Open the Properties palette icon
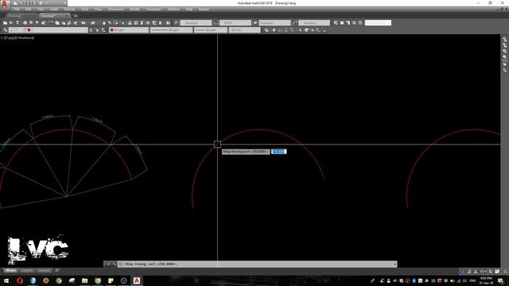Image resolution: width=509 pixels, height=286 pixels. 130,23
